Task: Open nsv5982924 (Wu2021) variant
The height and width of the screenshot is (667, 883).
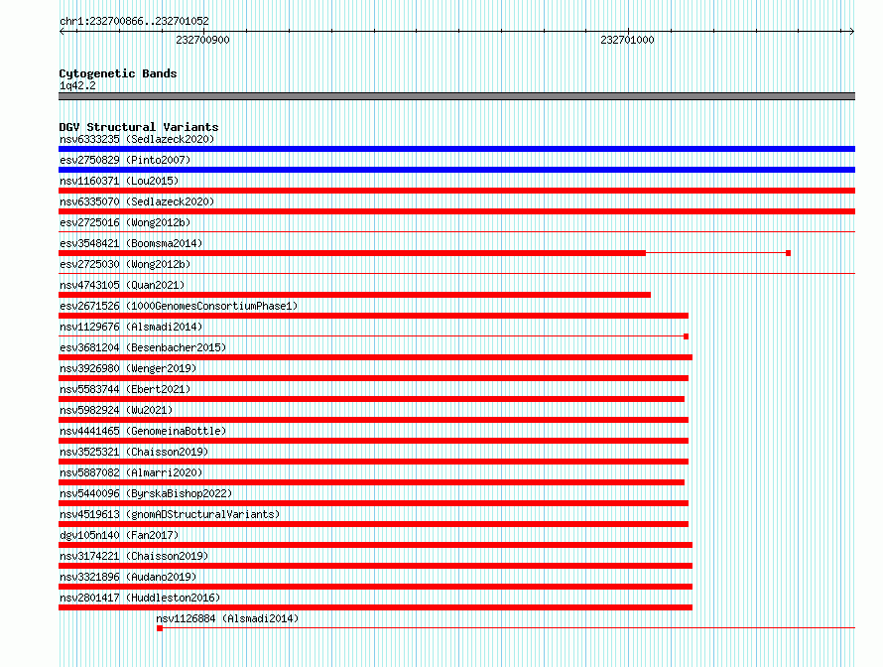Action: (116, 410)
